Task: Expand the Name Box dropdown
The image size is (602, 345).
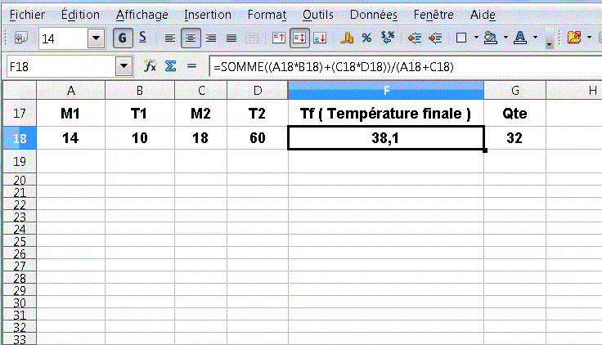Action: (124, 66)
